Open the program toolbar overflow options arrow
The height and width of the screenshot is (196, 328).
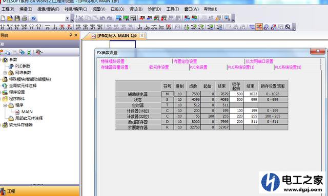coord(233,18)
